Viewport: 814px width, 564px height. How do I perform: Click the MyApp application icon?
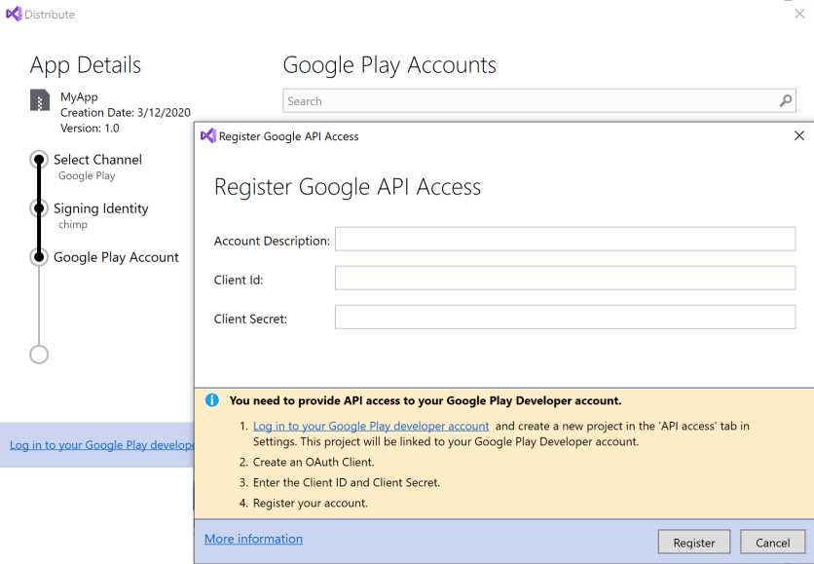click(39, 100)
